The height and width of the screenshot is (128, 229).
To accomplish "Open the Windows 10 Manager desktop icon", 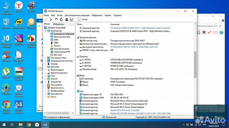I will pos(6,41).
